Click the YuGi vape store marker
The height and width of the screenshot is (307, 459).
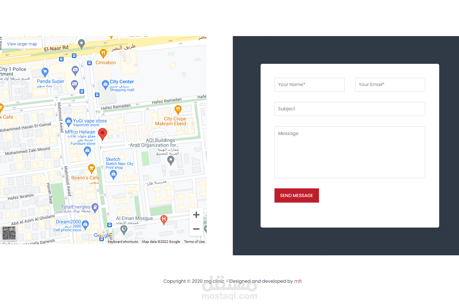[68, 121]
